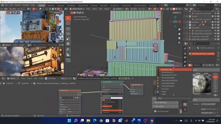Toggle the antenna collection exclude checkbox
The image size is (221, 124).
[x=213, y=22]
